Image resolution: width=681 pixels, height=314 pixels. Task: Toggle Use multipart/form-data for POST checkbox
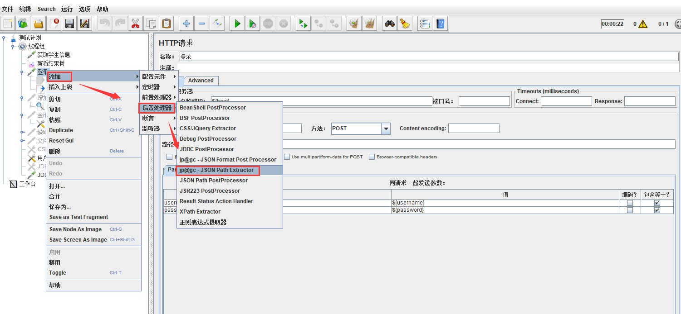(287, 157)
